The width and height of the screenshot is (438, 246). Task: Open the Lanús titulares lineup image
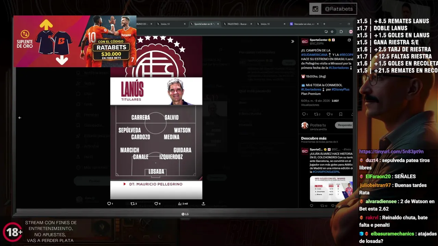[x=156, y=118]
